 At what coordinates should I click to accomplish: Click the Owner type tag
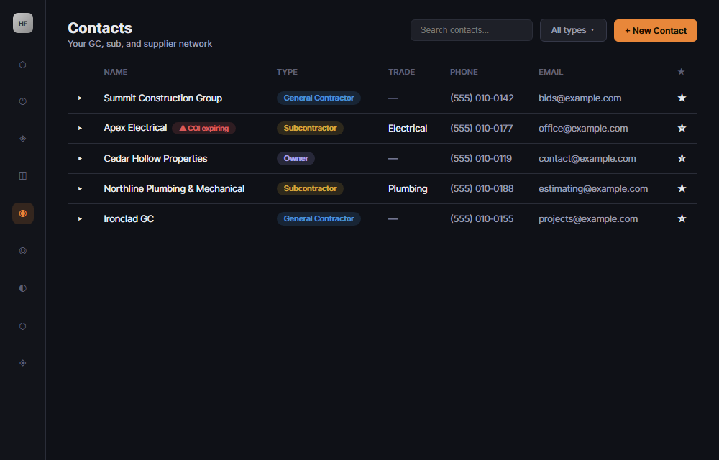296,159
